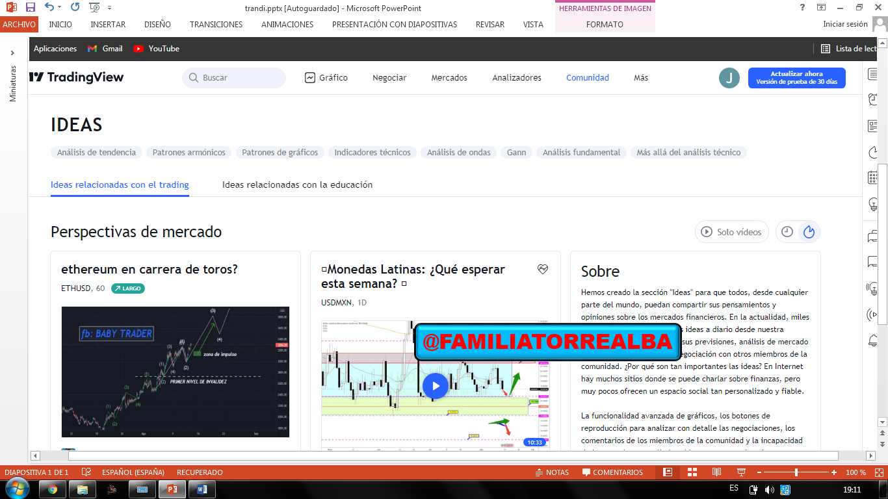The width and height of the screenshot is (888, 499).
Task: Start slideshow from beginning icon
Action: tap(94, 8)
